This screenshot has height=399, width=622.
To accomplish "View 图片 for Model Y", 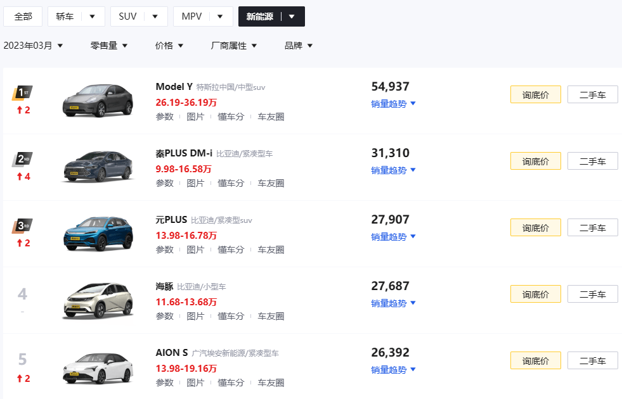I will pyautogui.click(x=195, y=117).
